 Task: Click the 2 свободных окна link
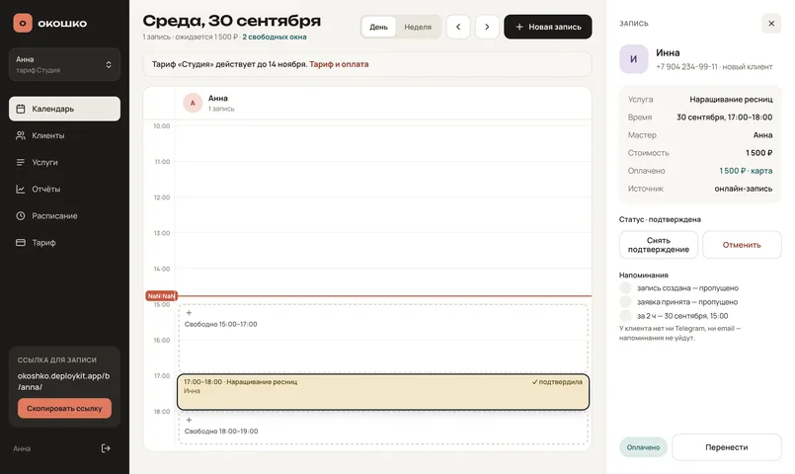pyautogui.click(x=275, y=37)
